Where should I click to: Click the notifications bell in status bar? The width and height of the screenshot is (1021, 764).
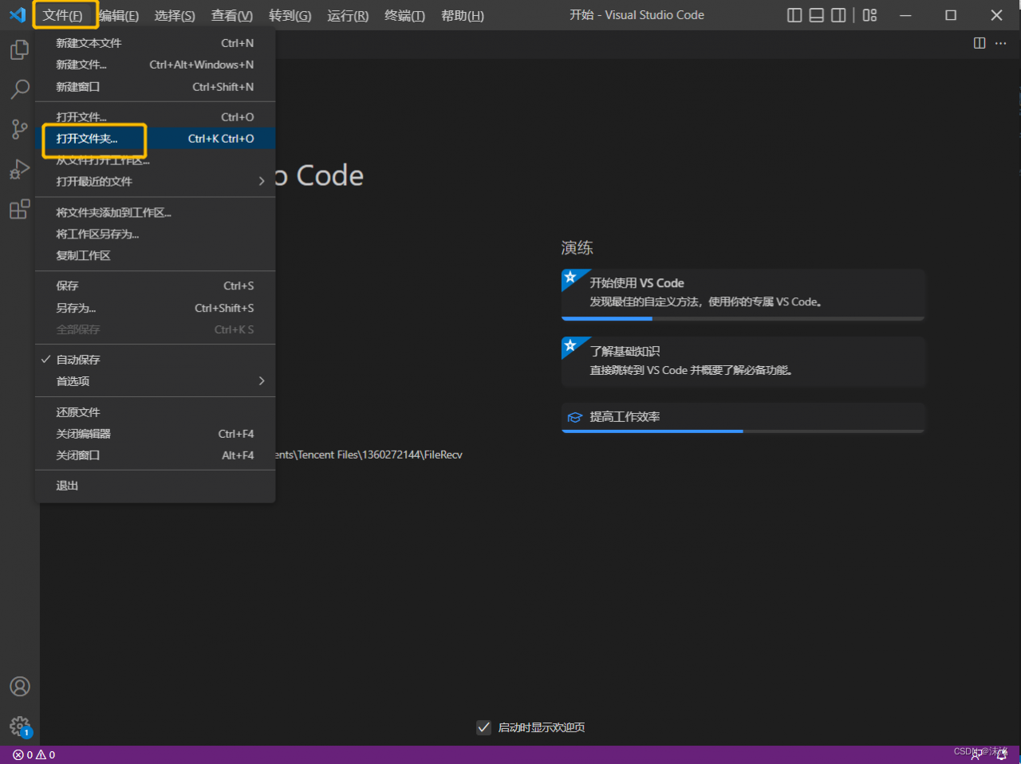click(x=1002, y=754)
